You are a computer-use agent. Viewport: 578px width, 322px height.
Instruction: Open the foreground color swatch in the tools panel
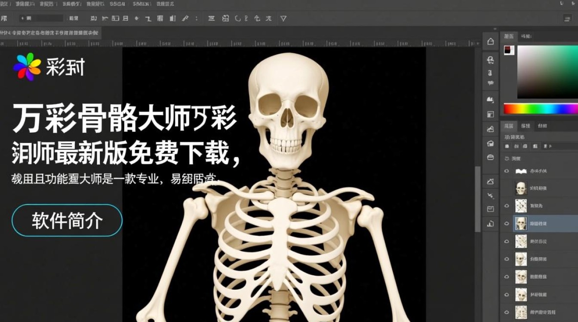click(x=507, y=50)
